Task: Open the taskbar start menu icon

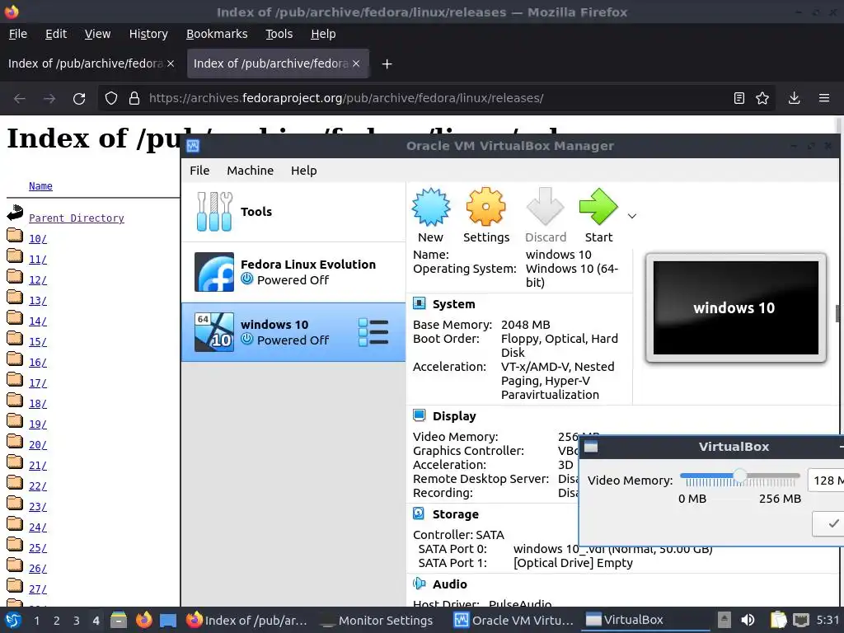Action: coord(13,620)
